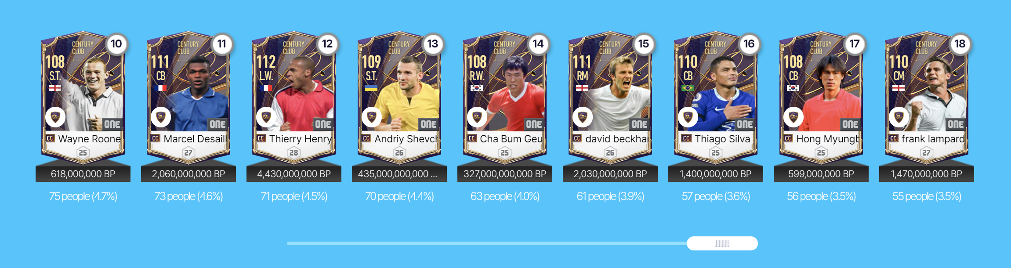Open the david beckham RM card
The height and width of the screenshot is (268, 1011).
(x=610, y=98)
